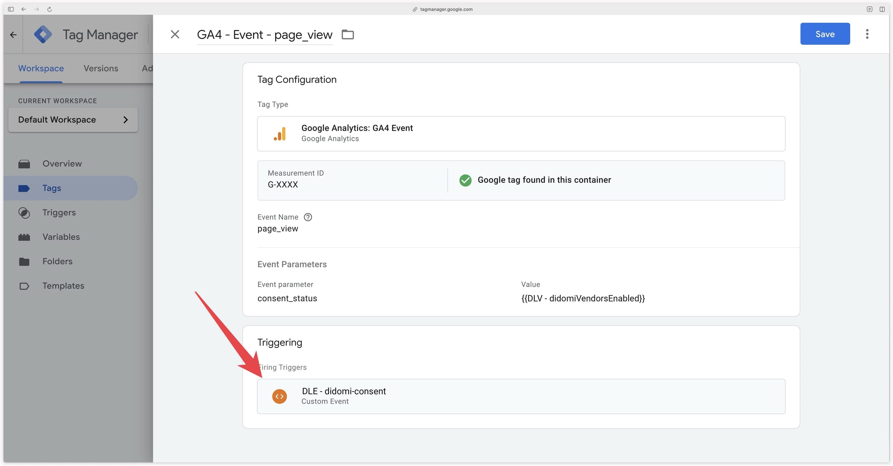Switch to the Versions tab
893x466 pixels.
101,68
